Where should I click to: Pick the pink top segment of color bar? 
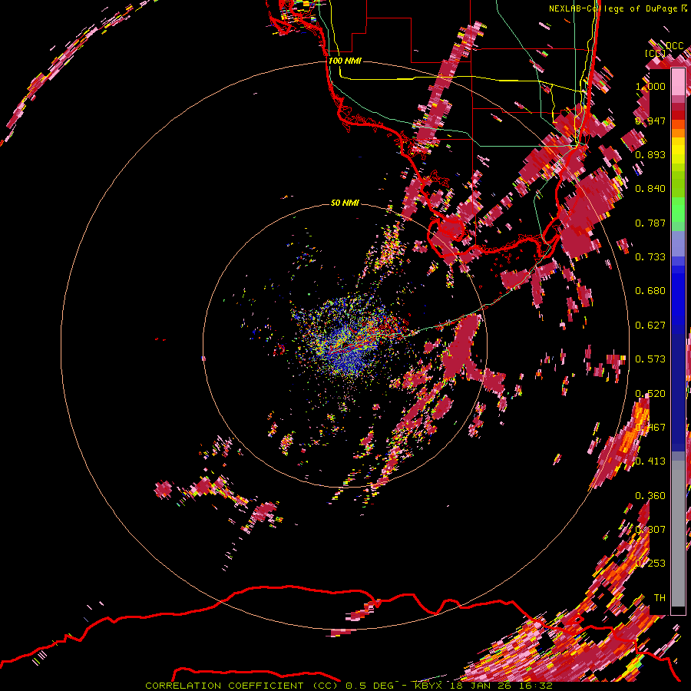(x=678, y=81)
